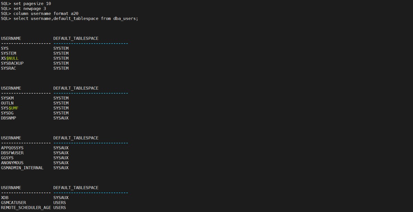413x212 pixels.
Task: Click the SYSKM username entry
Action: [7, 98]
